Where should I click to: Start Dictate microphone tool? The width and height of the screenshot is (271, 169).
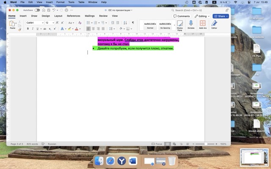(191, 25)
